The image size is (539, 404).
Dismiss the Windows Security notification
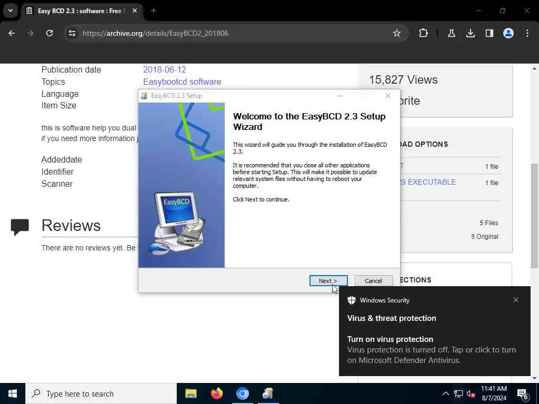[516, 300]
